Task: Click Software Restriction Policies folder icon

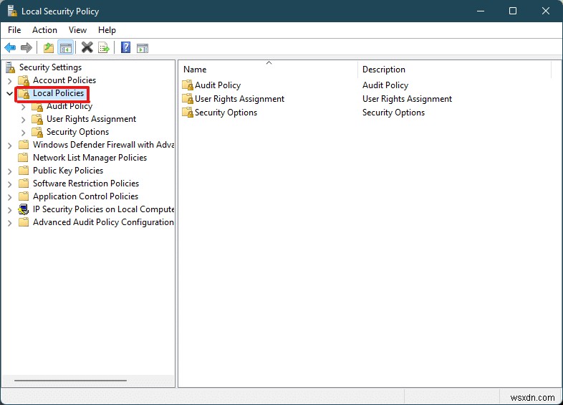Action: 24,184
